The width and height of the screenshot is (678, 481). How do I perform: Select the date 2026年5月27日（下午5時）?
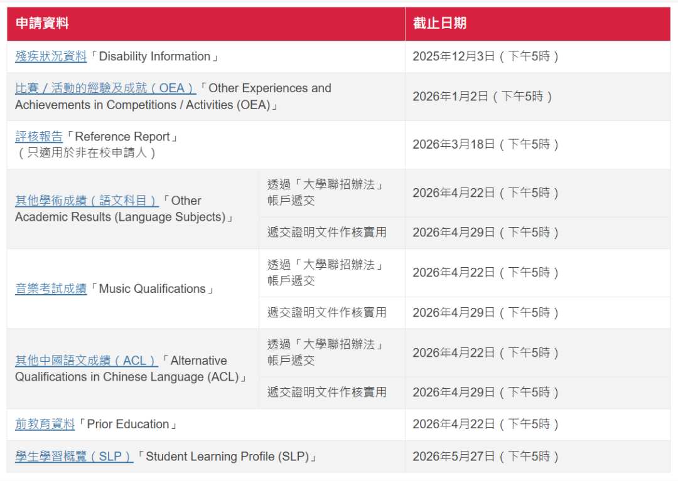[x=487, y=457]
